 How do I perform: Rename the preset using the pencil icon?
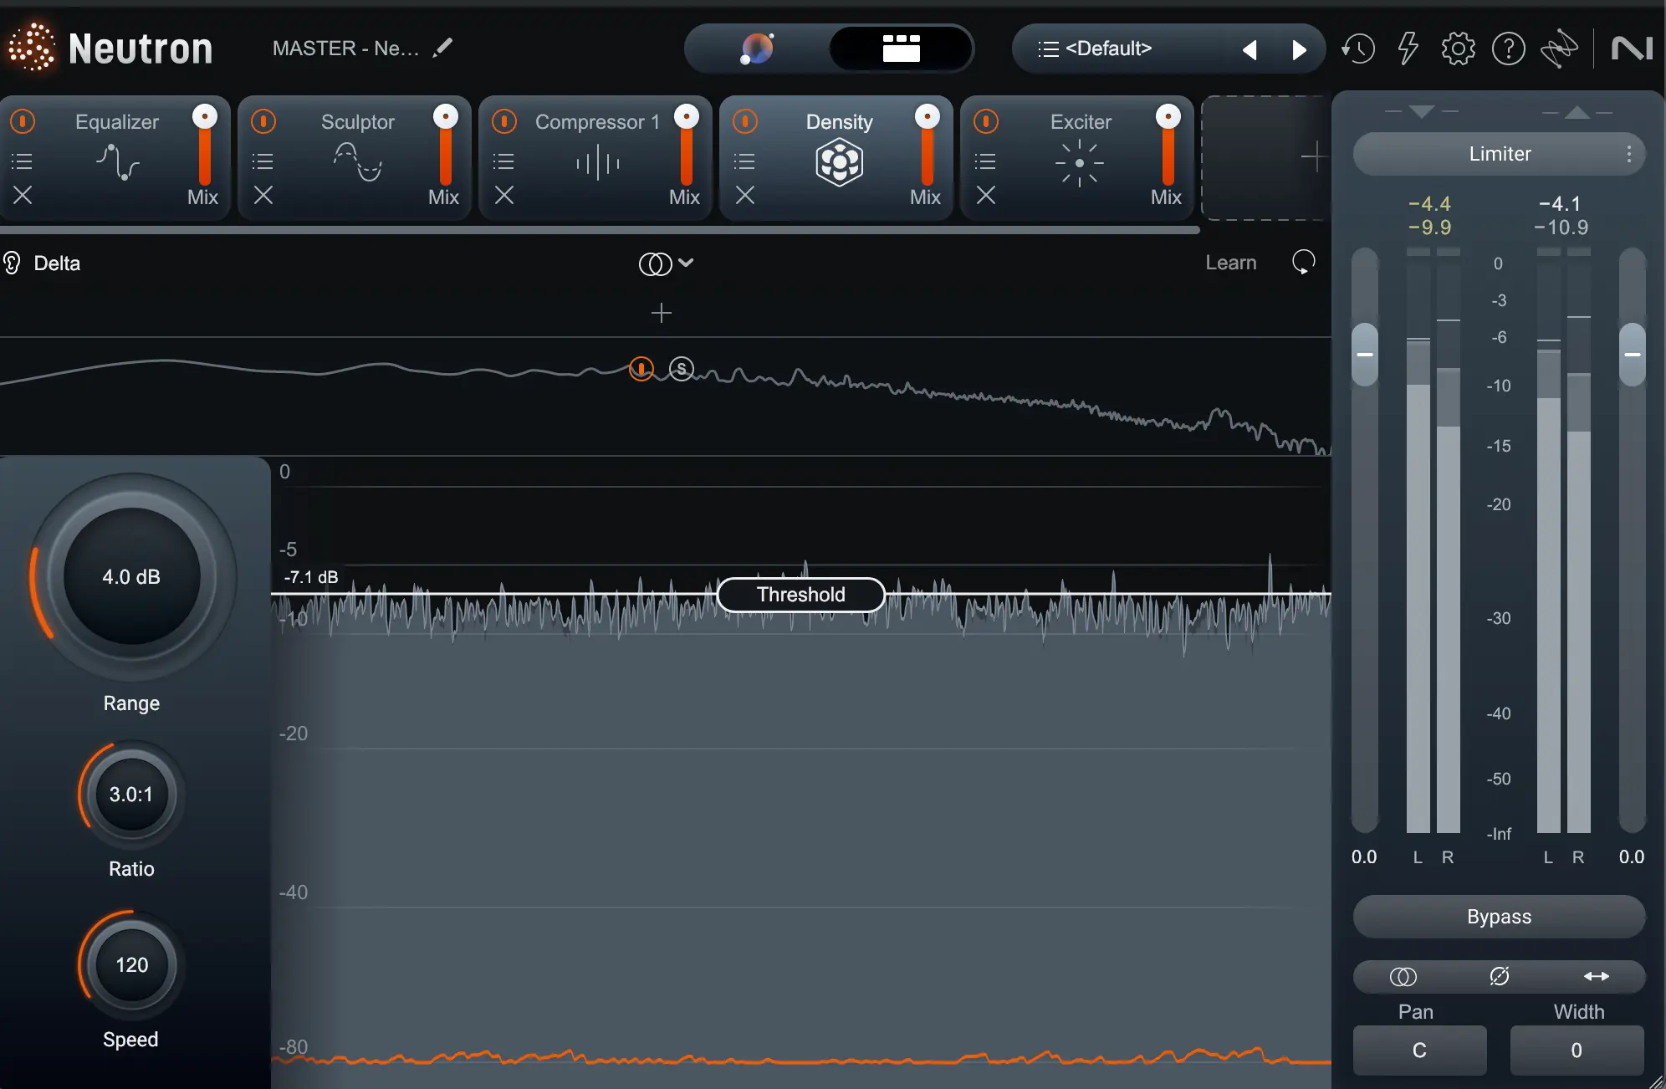click(x=443, y=48)
